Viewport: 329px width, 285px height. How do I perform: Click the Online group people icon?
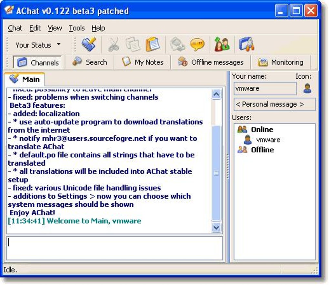click(x=242, y=129)
